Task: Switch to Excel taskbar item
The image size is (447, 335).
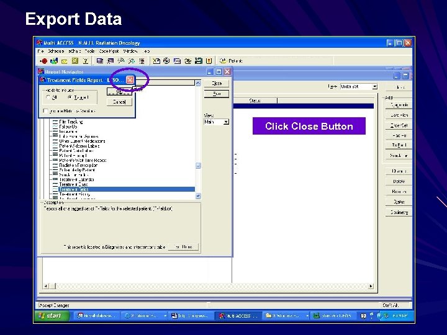Action: point(332,316)
